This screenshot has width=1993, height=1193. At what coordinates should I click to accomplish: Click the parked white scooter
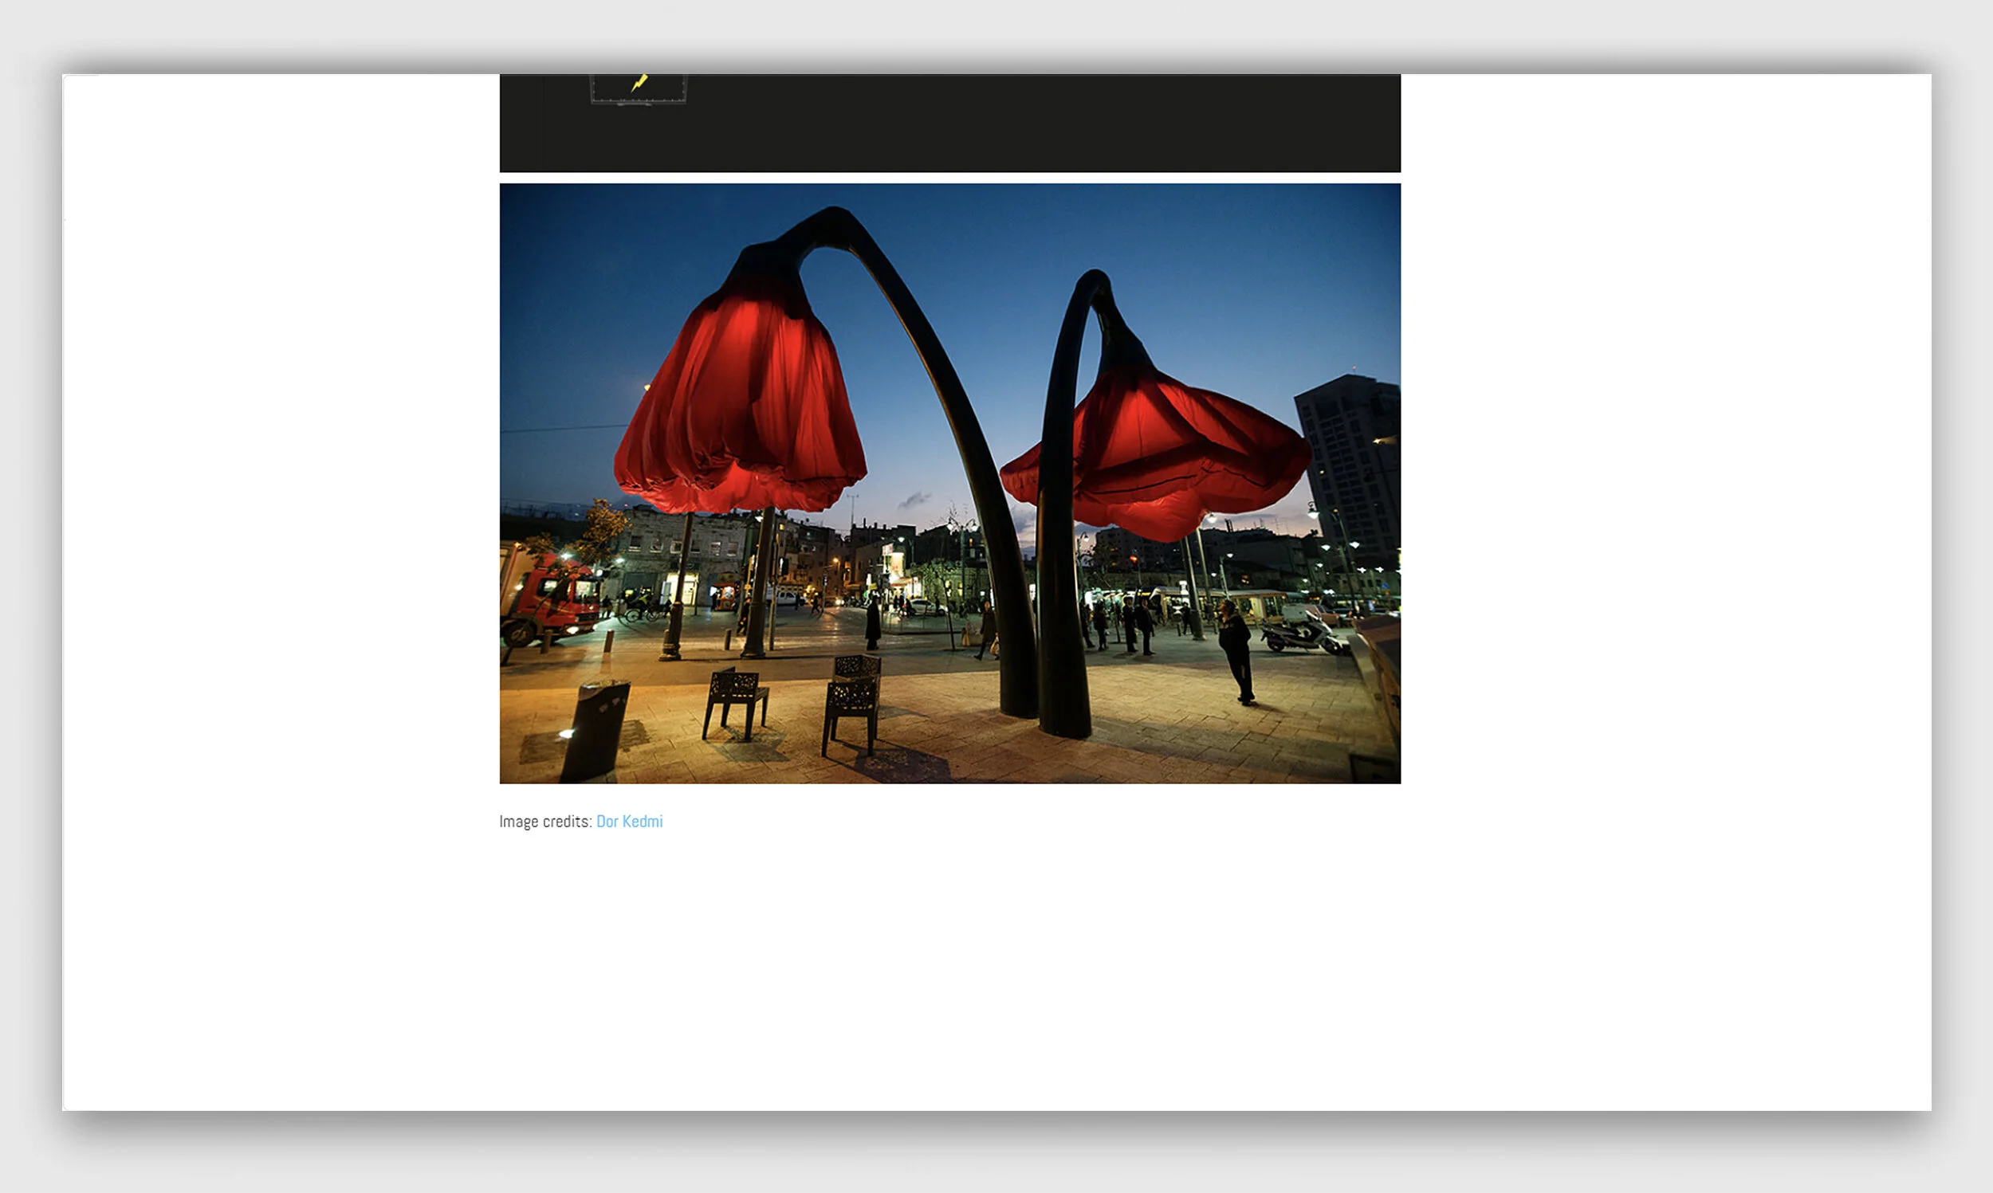click(1303, 634)
